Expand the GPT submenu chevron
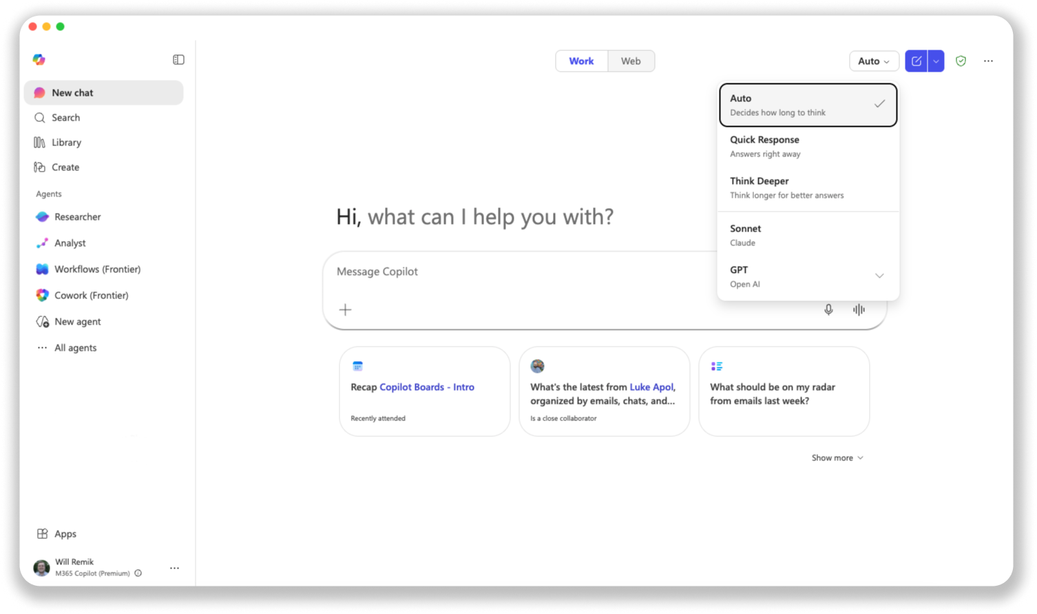1037x614 pixels. [x=879, y=276]
